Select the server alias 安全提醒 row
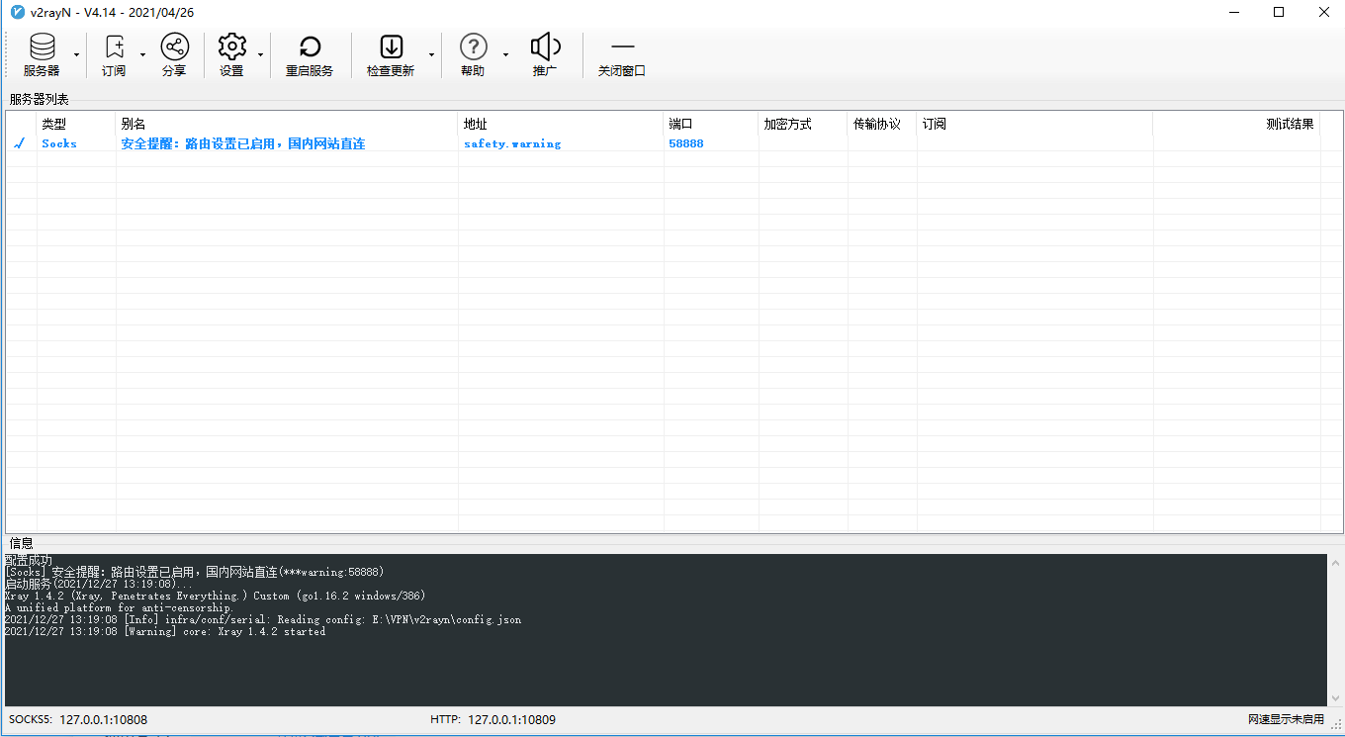1345x737 pixels. coord(243,143)
